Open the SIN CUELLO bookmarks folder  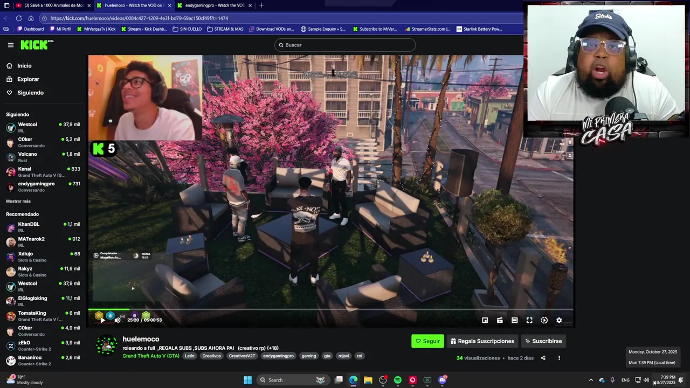click(x=187, y=29)
